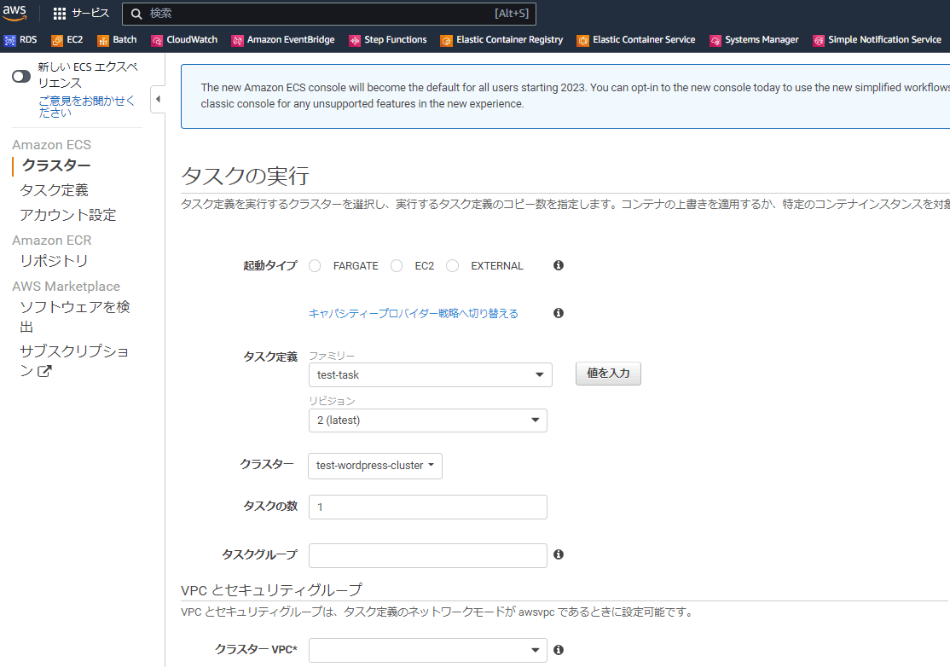
Task: Click info icon next to cluster VPC
Action: 559,649
